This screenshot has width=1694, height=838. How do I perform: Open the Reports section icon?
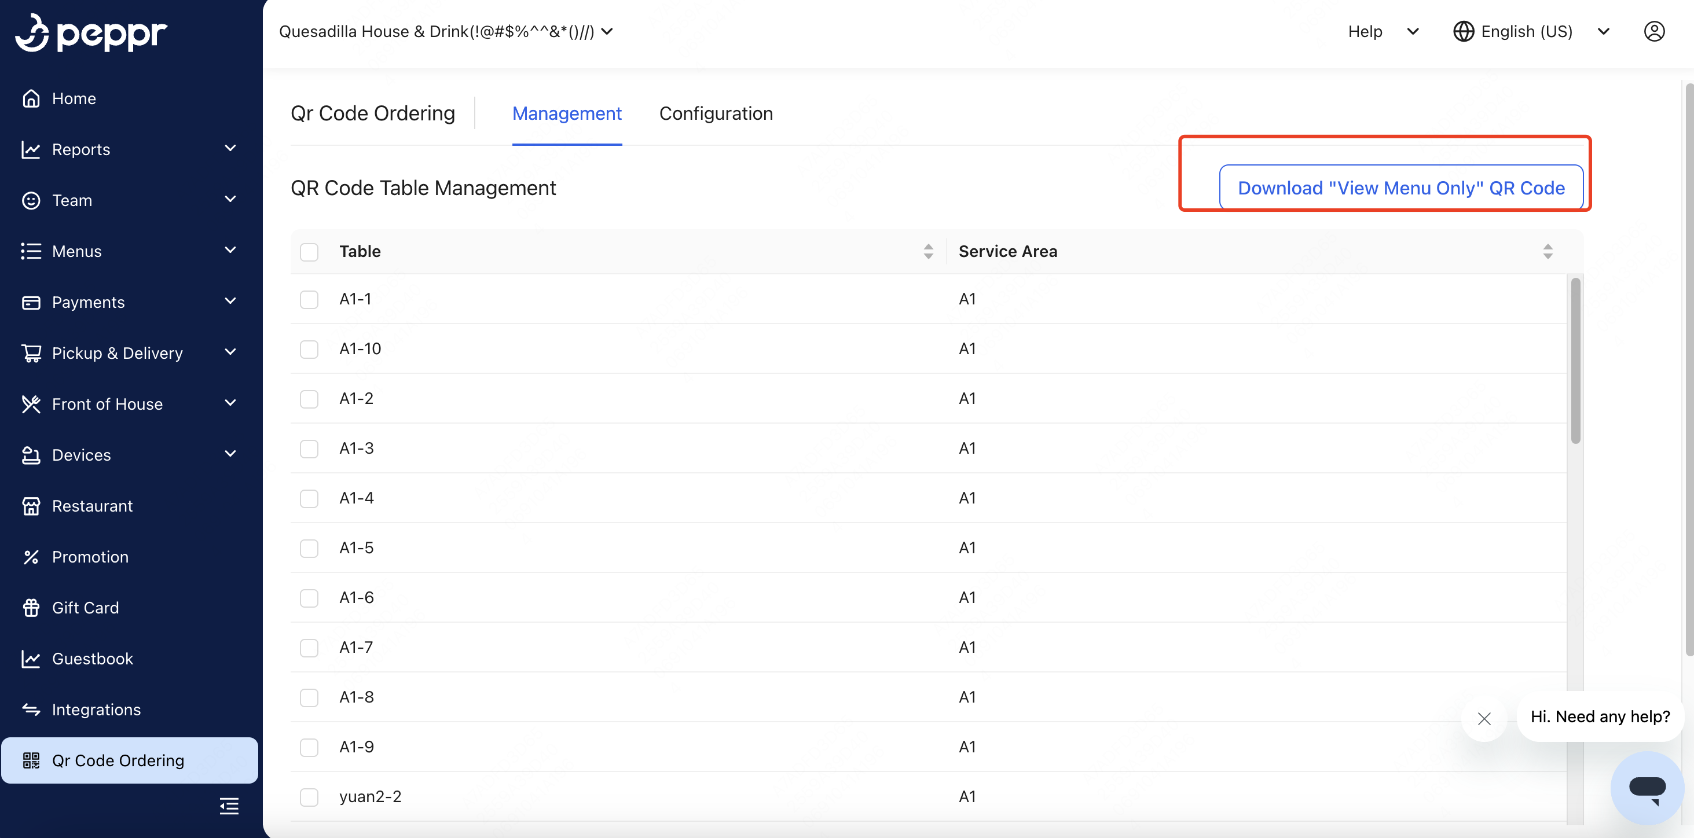click(x=32, y=149)
